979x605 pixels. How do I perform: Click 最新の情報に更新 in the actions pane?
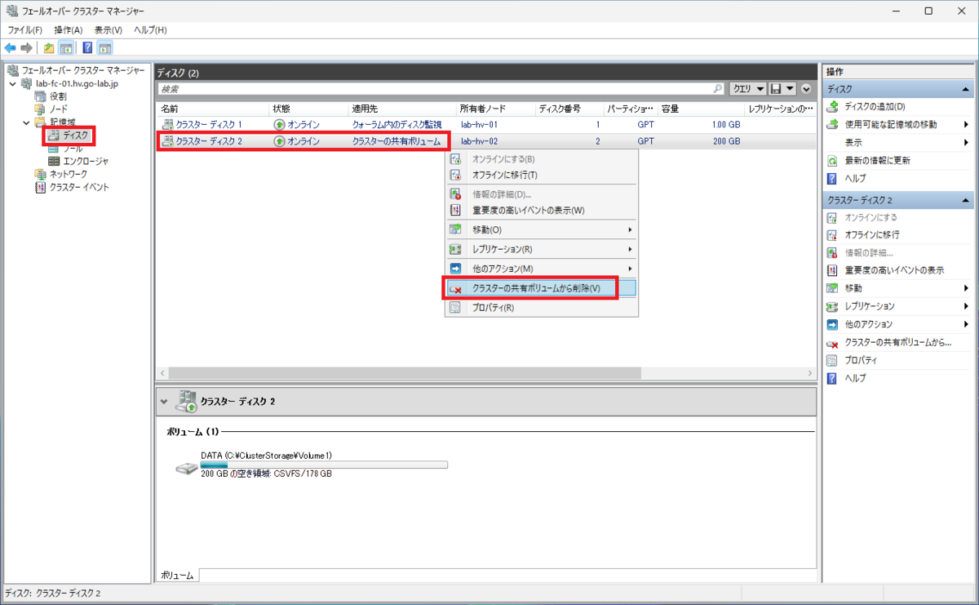(878, 161)
